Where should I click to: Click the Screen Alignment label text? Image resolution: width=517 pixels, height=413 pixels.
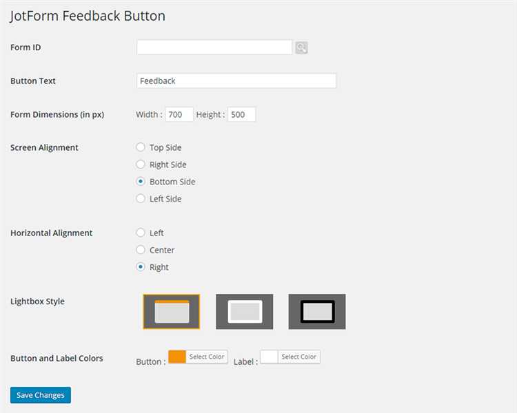(x=44, y=148)
